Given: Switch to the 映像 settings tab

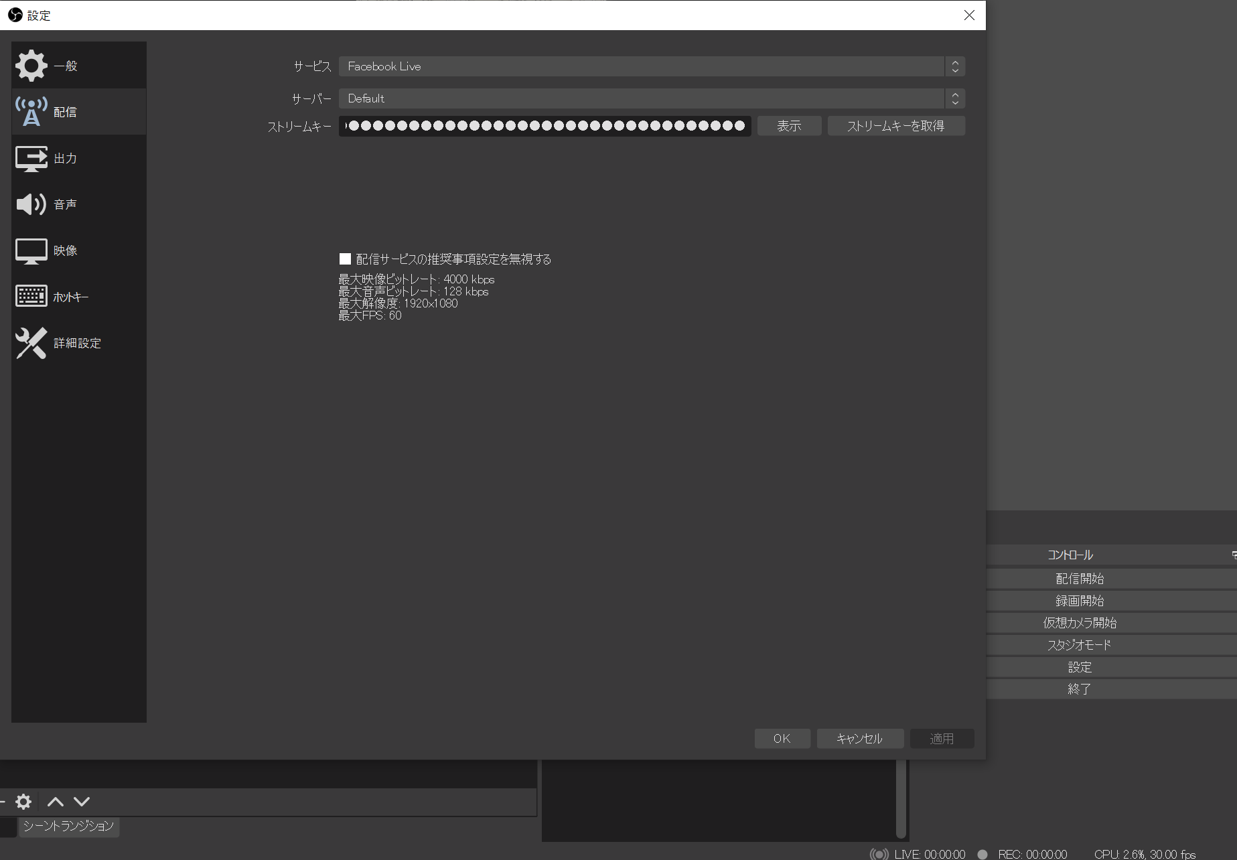Looking at the screenshot, I should 79,250.
